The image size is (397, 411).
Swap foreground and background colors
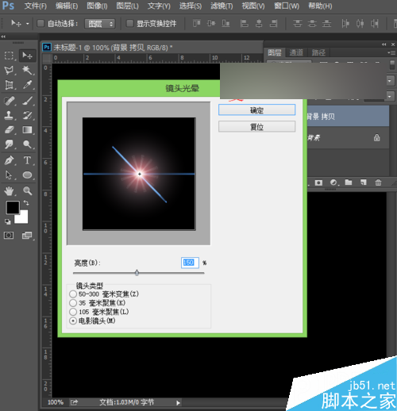(26, 203)
